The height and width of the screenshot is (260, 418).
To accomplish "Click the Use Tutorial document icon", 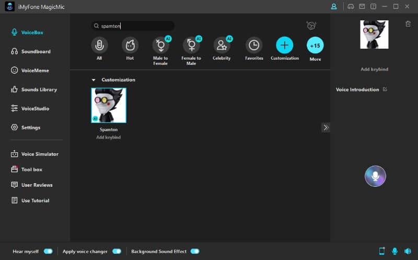I will click(15, 200).
